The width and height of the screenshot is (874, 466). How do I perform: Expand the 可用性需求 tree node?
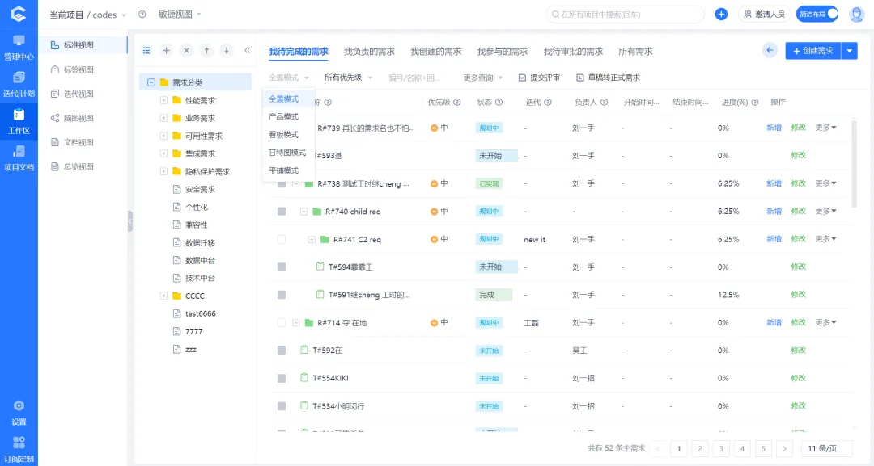point(163,136)
